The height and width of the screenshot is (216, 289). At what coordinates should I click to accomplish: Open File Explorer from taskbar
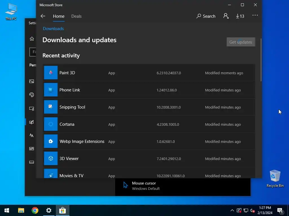[21, 210]
